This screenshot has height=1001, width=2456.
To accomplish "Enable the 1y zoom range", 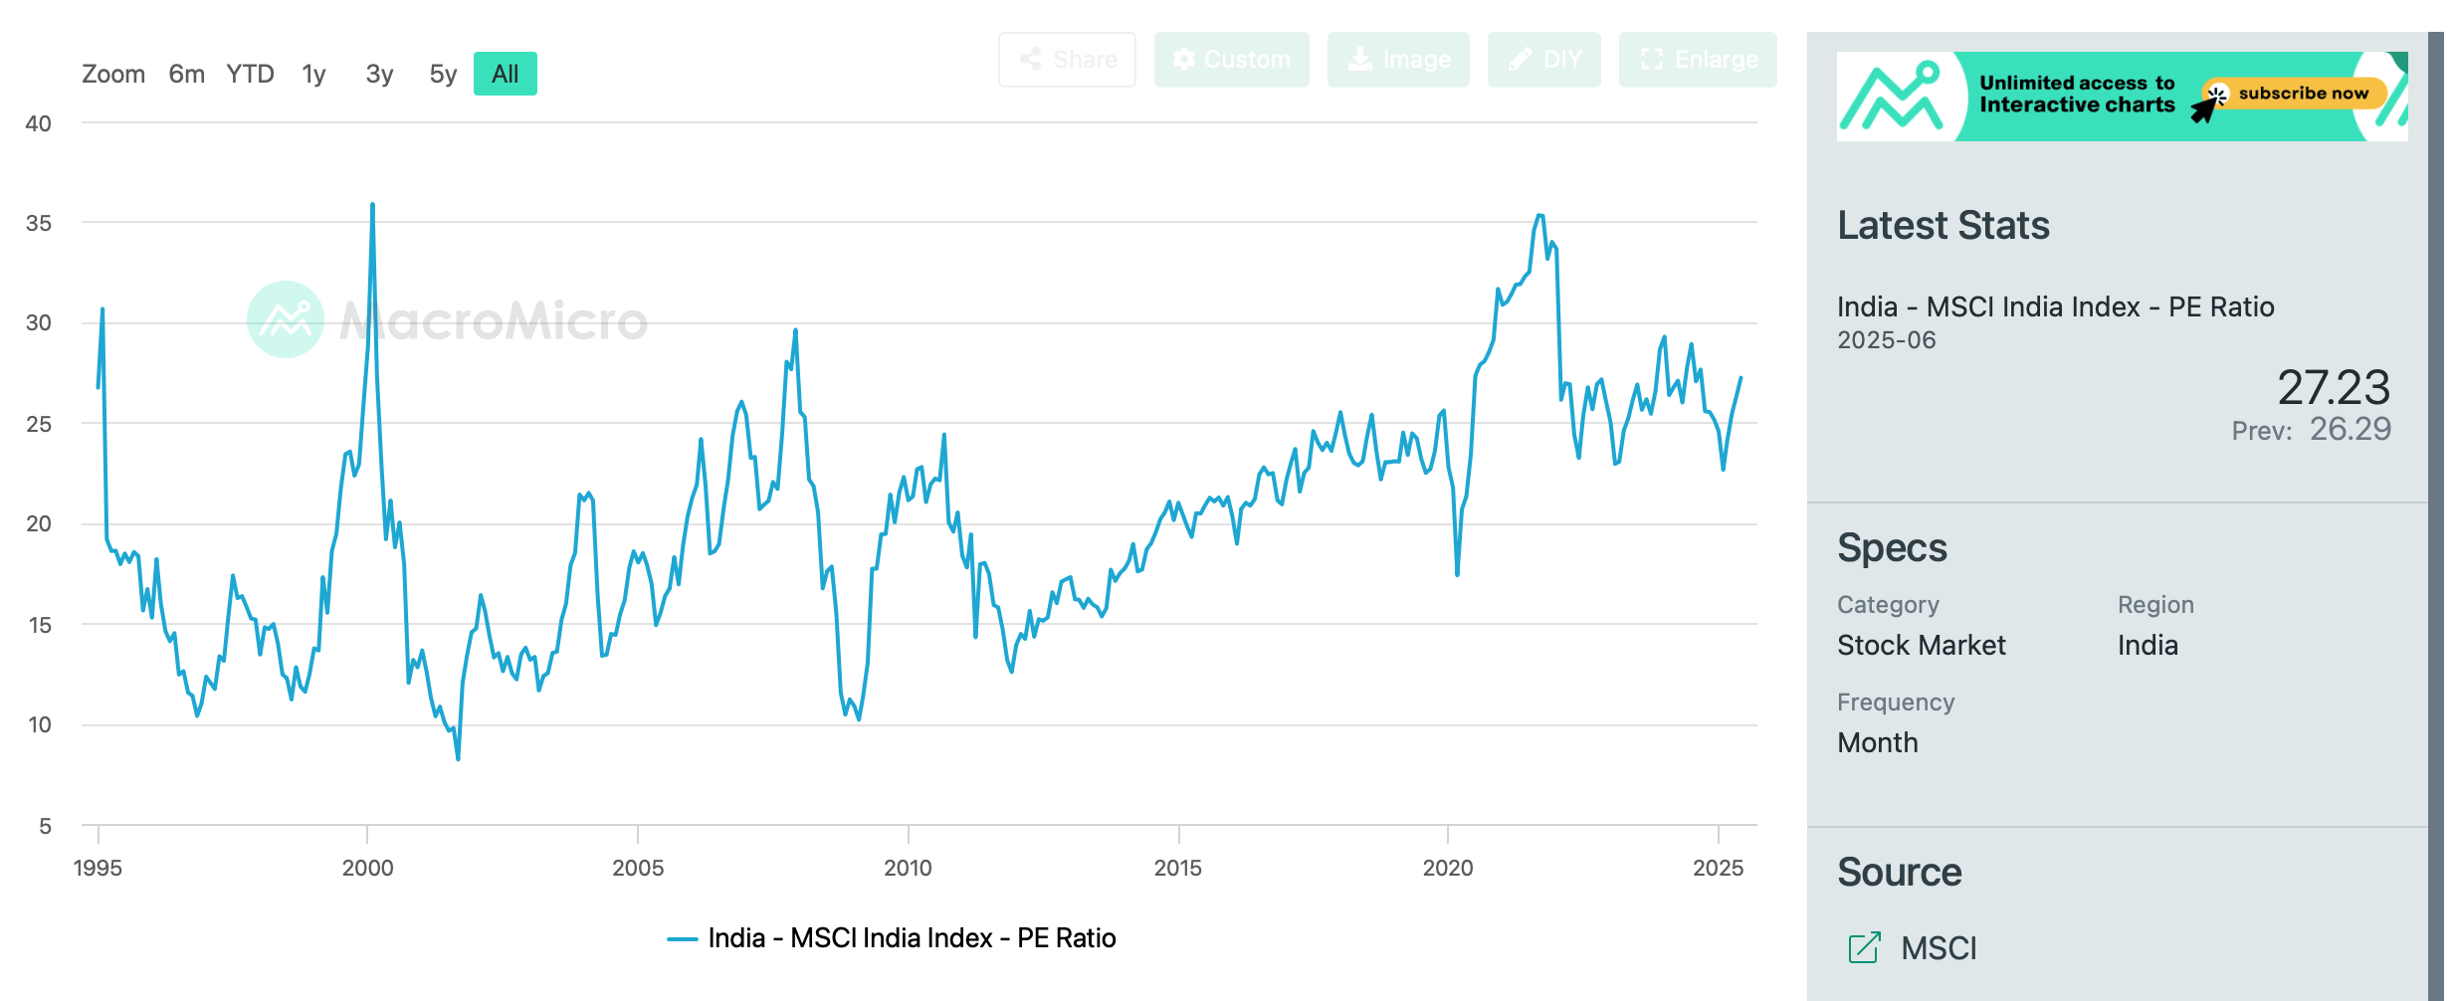I will pos(313,74).
